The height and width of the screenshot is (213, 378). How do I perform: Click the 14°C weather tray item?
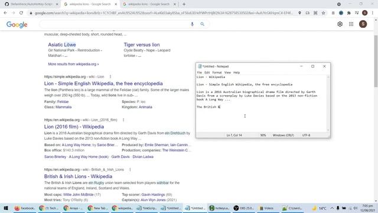click(320, 208)
